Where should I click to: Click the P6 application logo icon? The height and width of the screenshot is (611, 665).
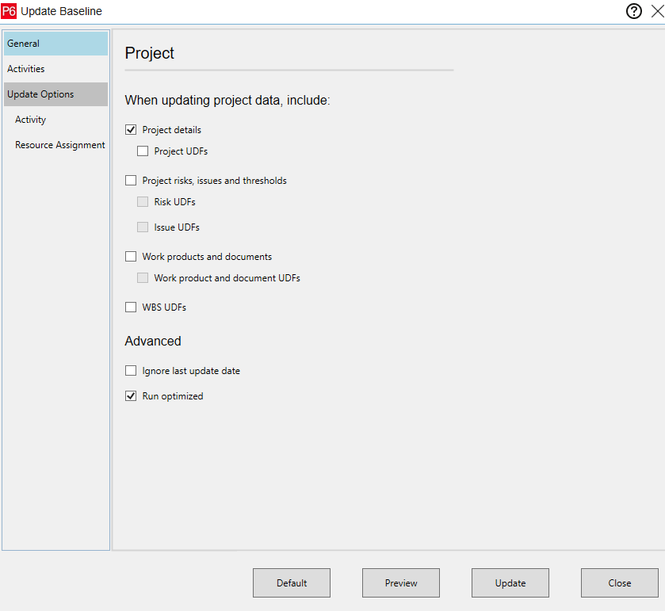[11, 11]
